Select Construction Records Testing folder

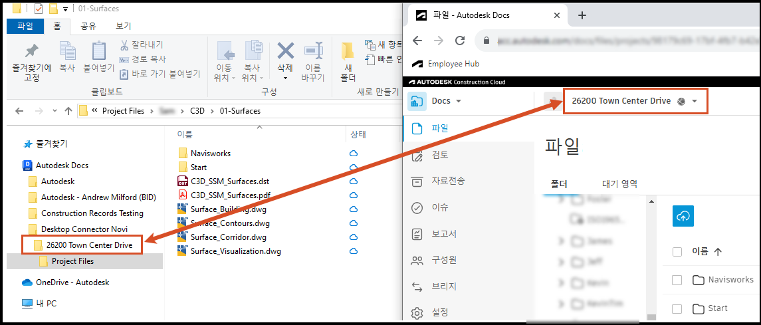coord(86,213)
